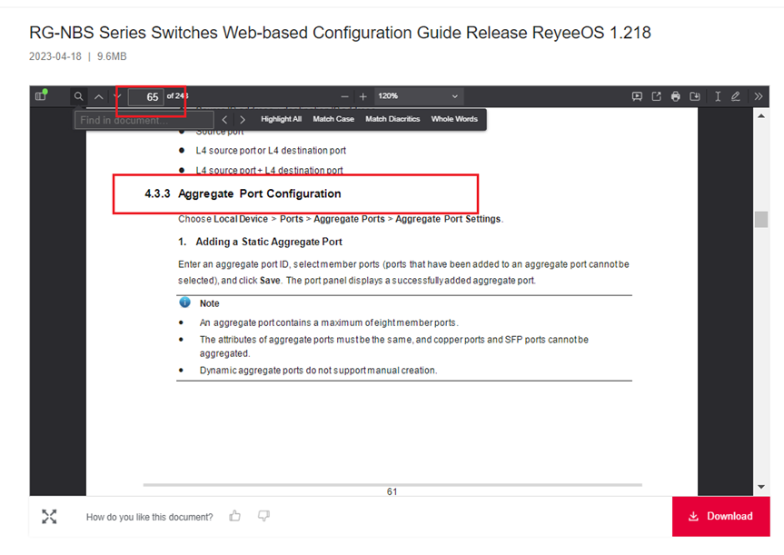This screenshot has height=555, width=784.
Task: Give the document a thumbs down
Action: click(263, 516)
